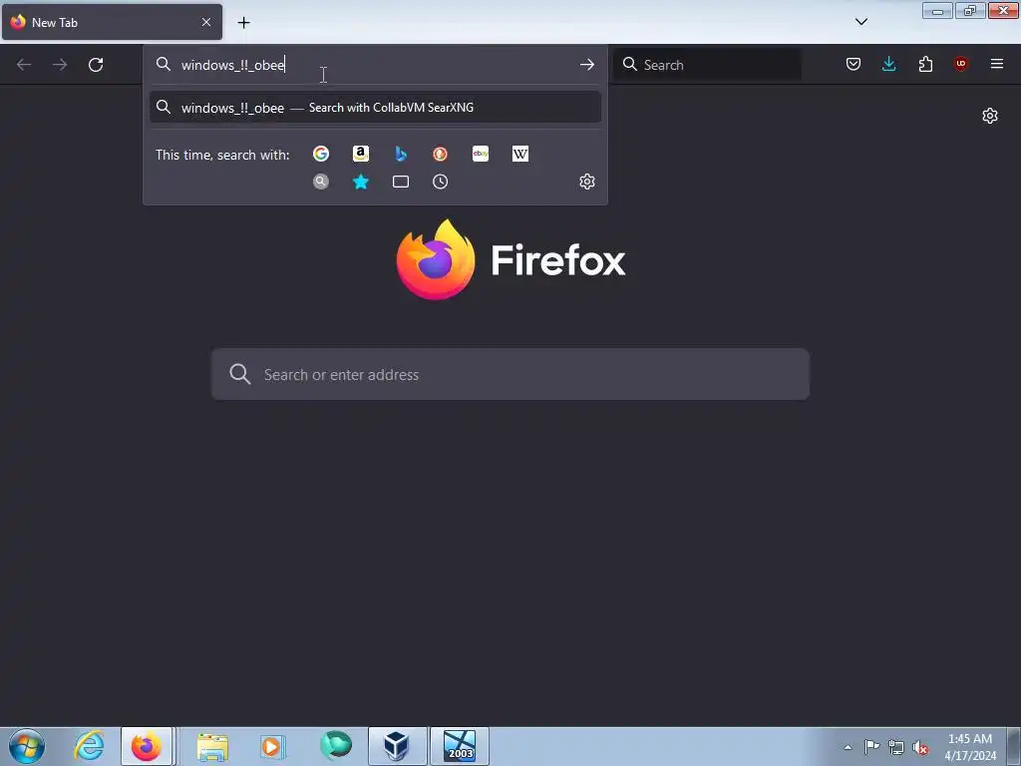Open the Windows Start menu
1021x766 pixels.
coord(27,746)
